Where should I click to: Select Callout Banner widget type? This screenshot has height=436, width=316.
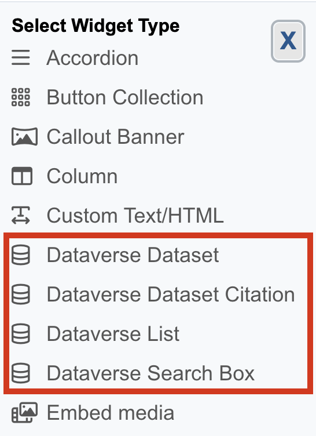coord(116,137)
